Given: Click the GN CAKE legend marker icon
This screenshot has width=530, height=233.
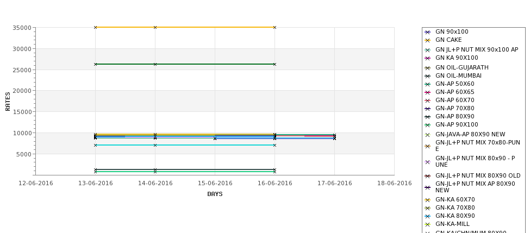Looking at the screenshot, I should [427, 40].
